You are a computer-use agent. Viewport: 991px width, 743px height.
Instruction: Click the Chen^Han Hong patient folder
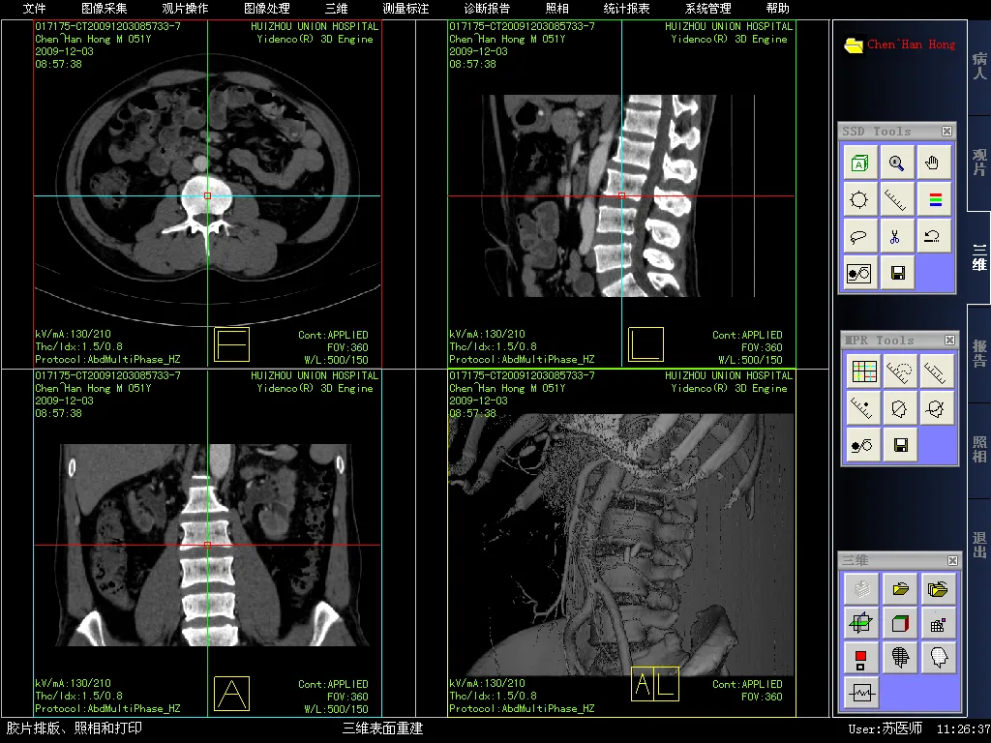pyautogui.click(x=899, y=45)
